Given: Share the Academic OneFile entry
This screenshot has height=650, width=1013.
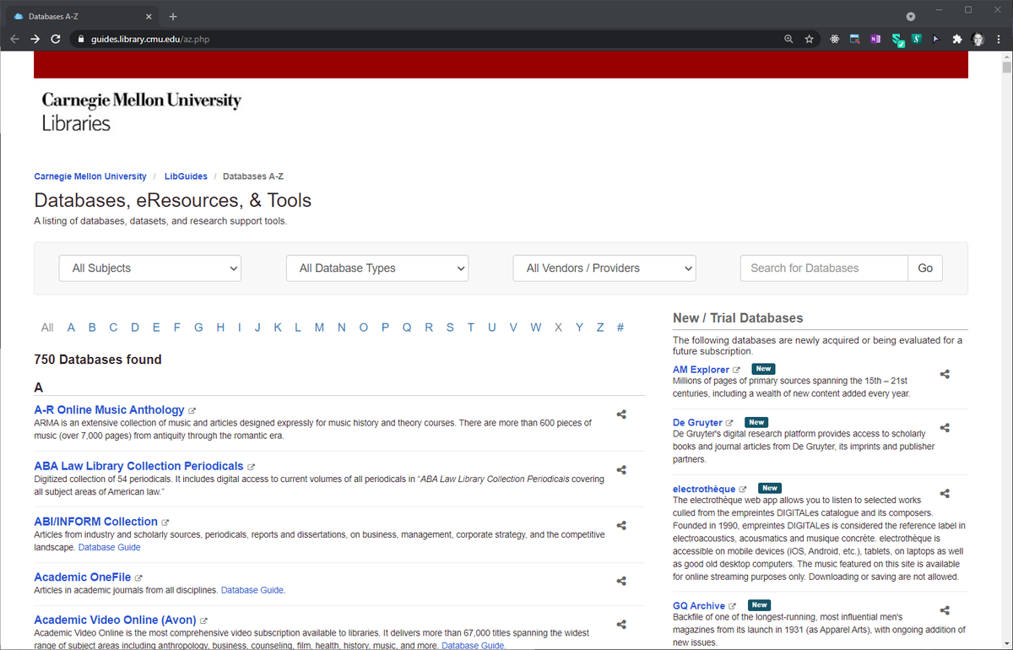Looking at the screenshot, I should 621,582.
